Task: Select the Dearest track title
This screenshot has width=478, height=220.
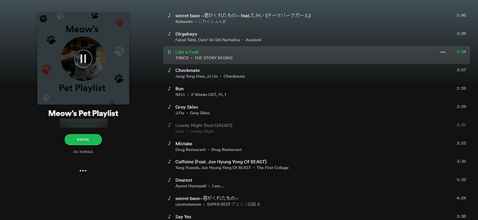Action: (183, 180)
